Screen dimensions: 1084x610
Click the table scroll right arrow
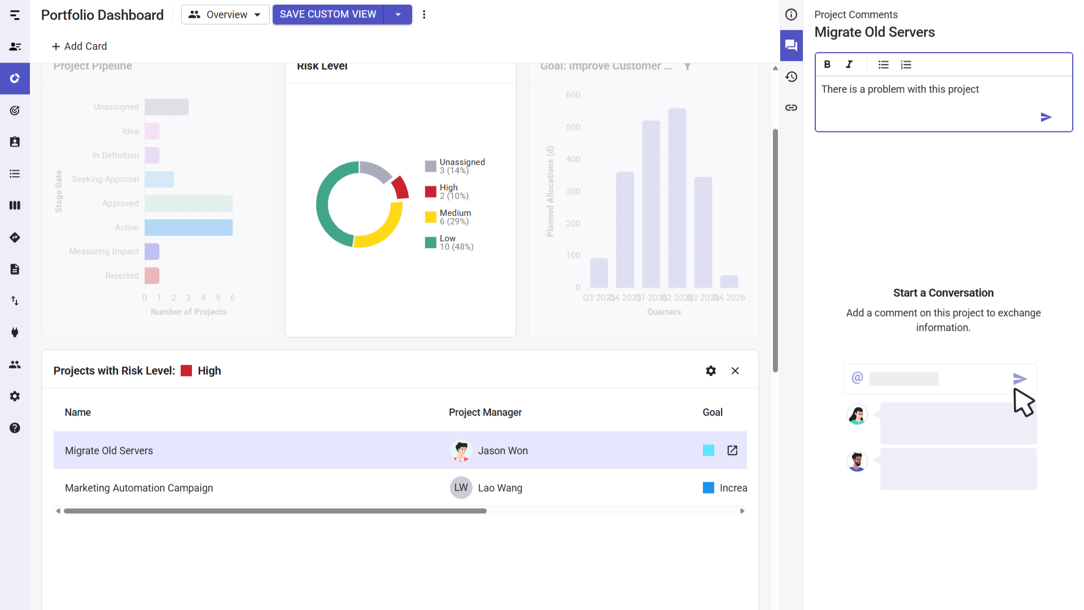(x=742, y=511)
